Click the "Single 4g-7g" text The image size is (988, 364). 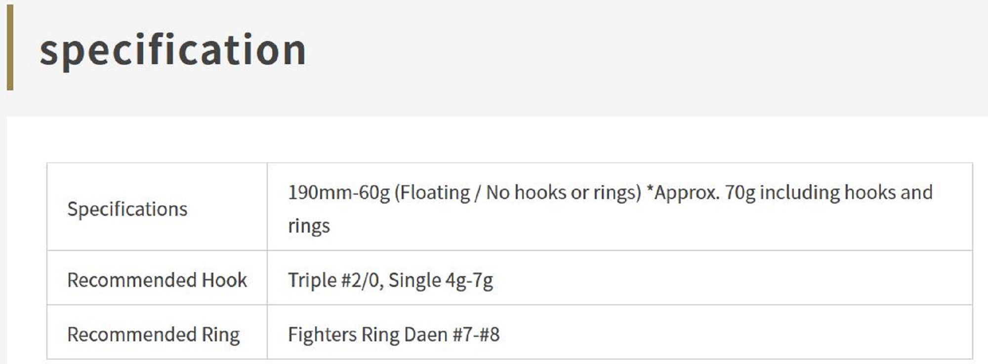tap(441, 280)
